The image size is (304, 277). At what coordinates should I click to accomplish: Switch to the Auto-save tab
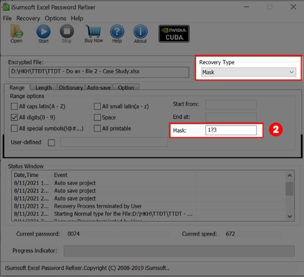[x=99, y=88]
